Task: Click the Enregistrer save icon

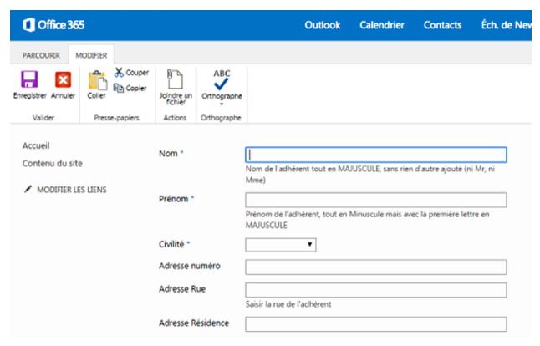Action: pyautogui.click(x=29, y=79)
